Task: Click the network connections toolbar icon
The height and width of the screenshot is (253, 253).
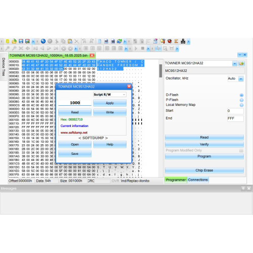Action: pyautogui.click(x=183, y=41)
